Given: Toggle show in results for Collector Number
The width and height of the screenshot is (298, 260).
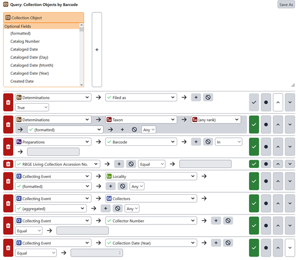Looking at the screenshot, I should pyautogui.click(x=254, y=226).
